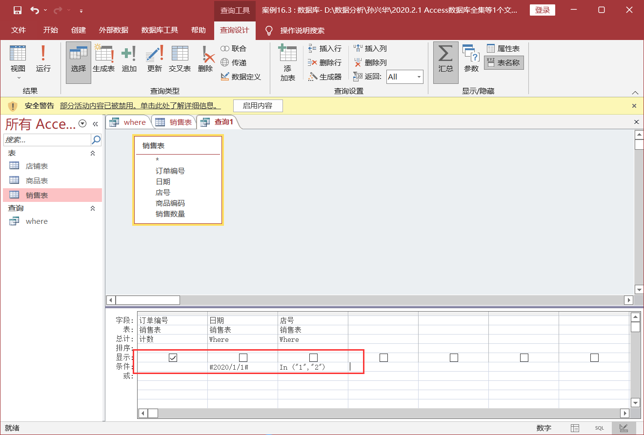Click 插入行 insert rows
644x435 pixels.
tap(325, 48)
